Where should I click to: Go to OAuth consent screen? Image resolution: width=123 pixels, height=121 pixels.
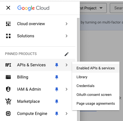pos(96,95)
